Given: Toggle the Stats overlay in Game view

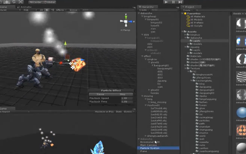Looking at the screenshot, I should coord(119,112).
